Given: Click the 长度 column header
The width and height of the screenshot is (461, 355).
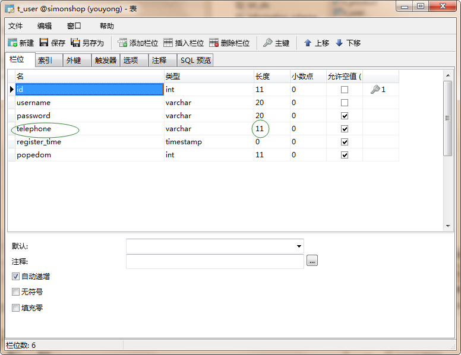Looking at the screenshot, I should pyautogui.click(x=272, y=77).
